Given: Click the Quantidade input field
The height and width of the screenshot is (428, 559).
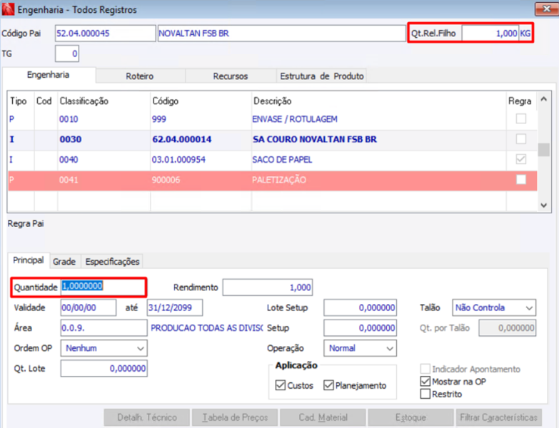Looking at the screenshot, I should coord(103,287).
